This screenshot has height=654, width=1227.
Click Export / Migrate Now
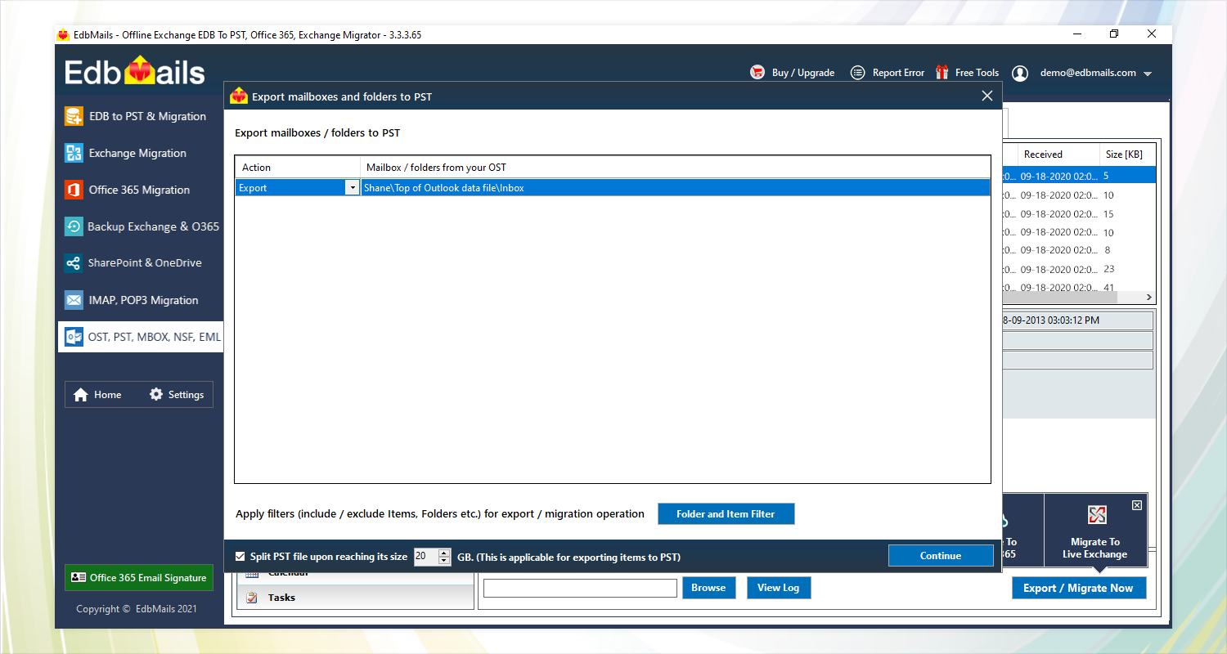click(x=1078, y=588)
